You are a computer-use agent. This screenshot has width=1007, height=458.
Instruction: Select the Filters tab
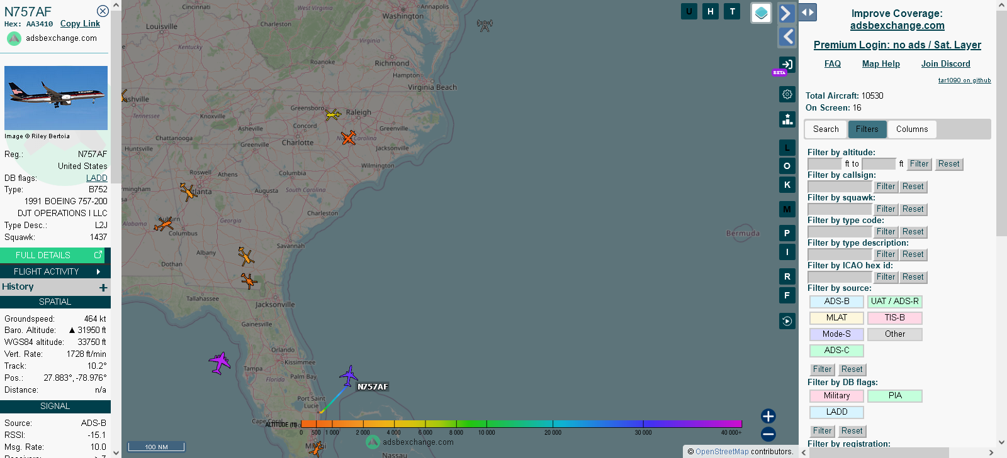pyautogui.click(x=867, y=129)
